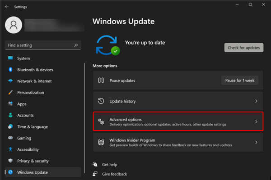Open Windows Insider Program via chevron
Image resolution: width=271 pixels, height=180 pixels.
[256, 142]
